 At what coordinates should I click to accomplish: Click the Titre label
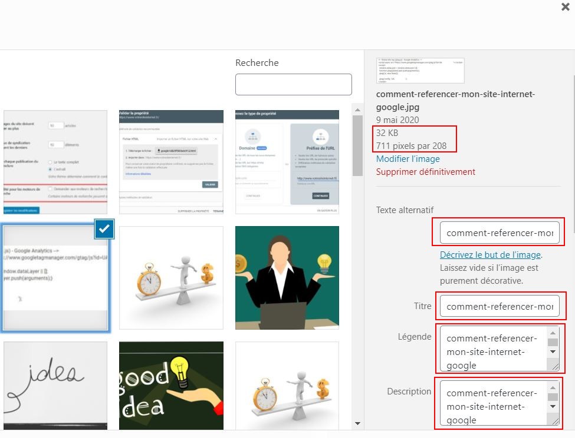(422, 306)
